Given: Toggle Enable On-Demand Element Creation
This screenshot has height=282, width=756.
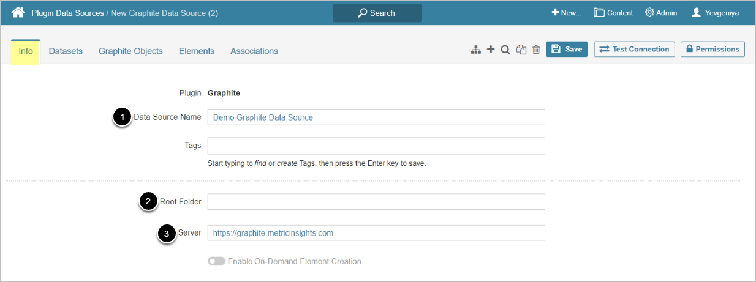Looking at the screenshot, I should (x=216, y=261).
